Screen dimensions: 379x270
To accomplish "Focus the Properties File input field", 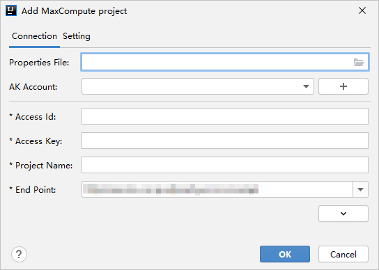I will 225,63.
